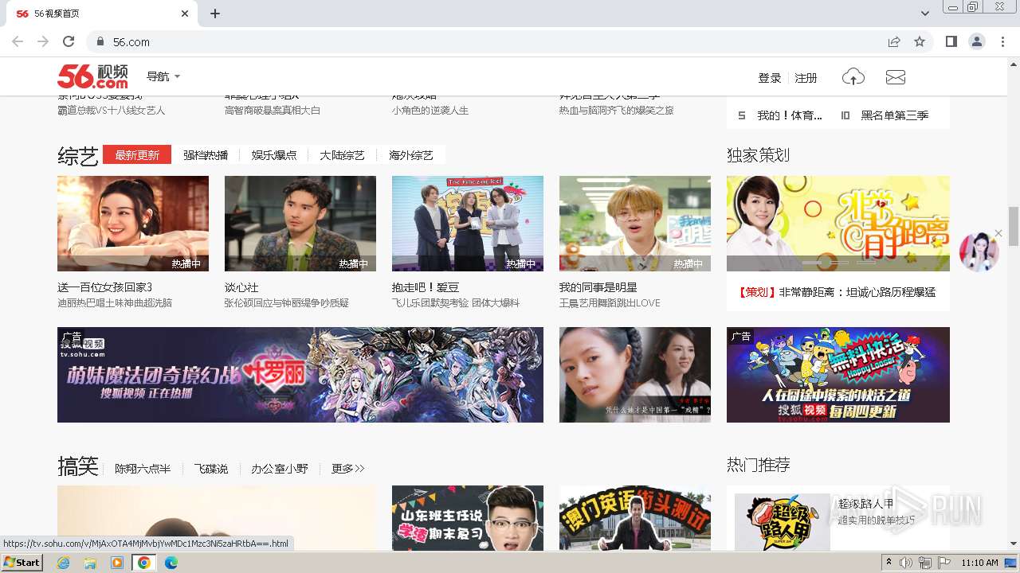Select the 强档热播 tab
1020x573 pixels.
tap(206, 155)
